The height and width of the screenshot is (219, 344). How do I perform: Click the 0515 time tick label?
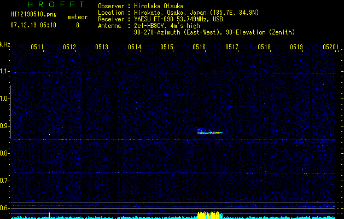coord(167,47)
